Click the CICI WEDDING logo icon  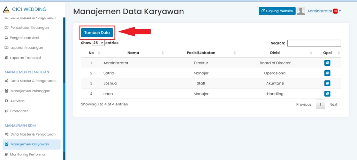(6, 9)
